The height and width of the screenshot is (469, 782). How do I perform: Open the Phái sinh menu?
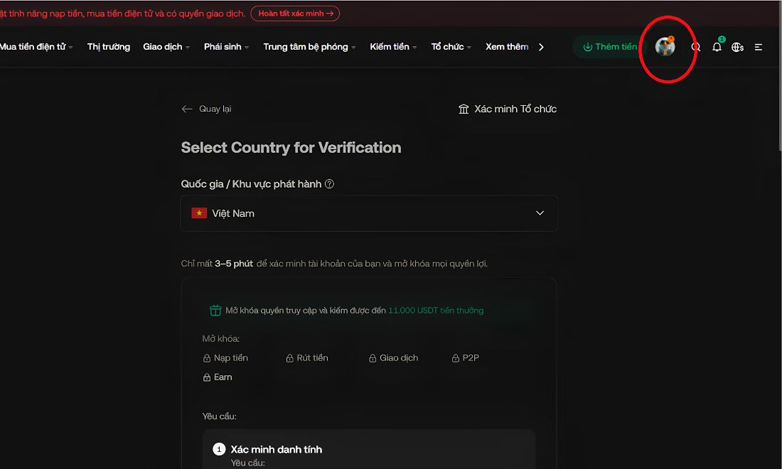[226, 47]
